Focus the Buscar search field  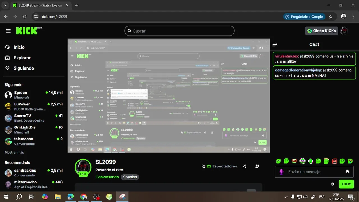click(x=179, y=31)
